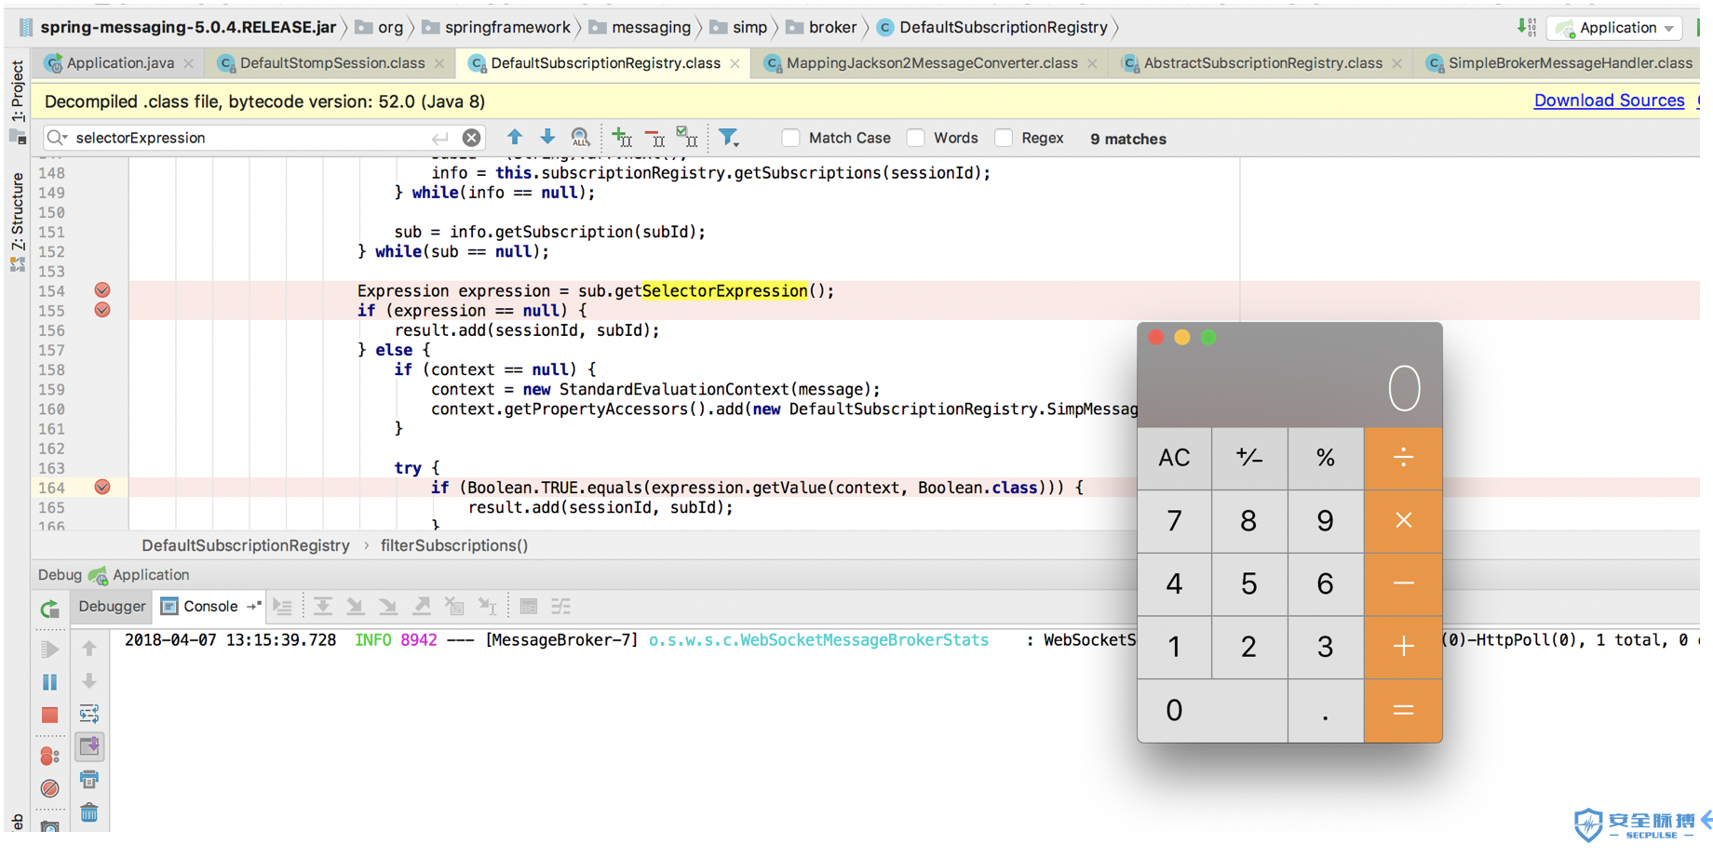
Task: Click into the selectorExpression search field
Action: (x=251, y=138)
